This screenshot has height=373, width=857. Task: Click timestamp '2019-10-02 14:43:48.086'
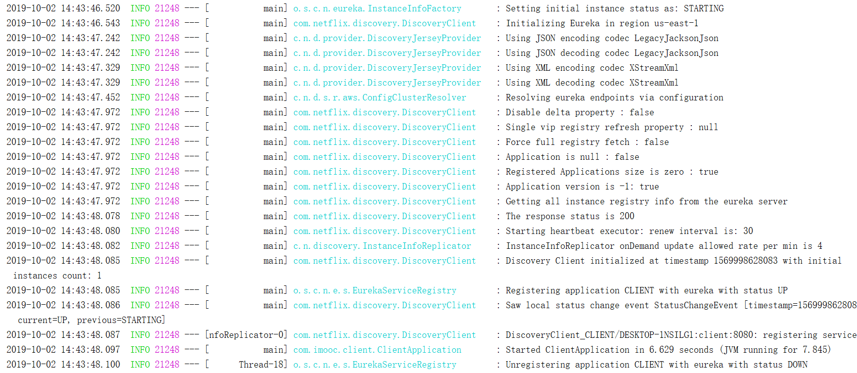(x=63, y=305)
